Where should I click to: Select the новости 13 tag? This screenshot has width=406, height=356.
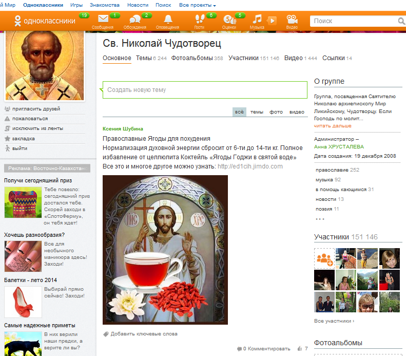(330, 199)
